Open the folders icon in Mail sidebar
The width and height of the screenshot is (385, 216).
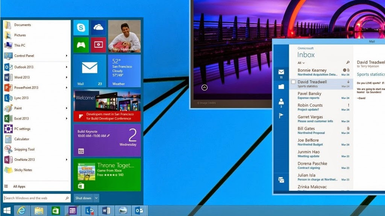pyautogui.click(x=281, y=87)
